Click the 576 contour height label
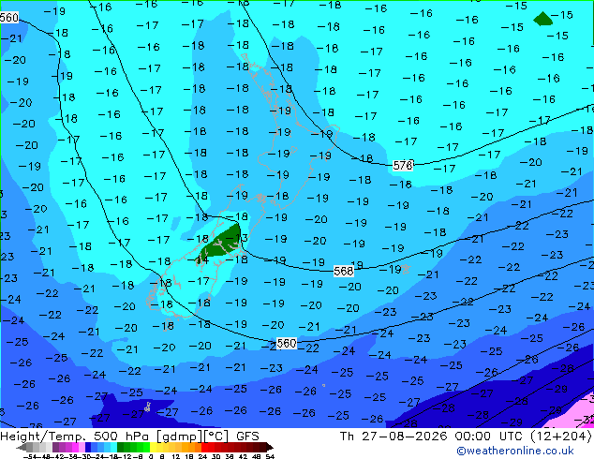The image size is (594, 459). (x=403, y=165)
